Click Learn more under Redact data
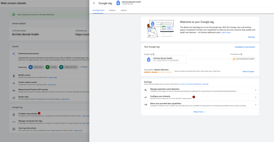Screen dimensions: 274x142 tap(65, 99)
